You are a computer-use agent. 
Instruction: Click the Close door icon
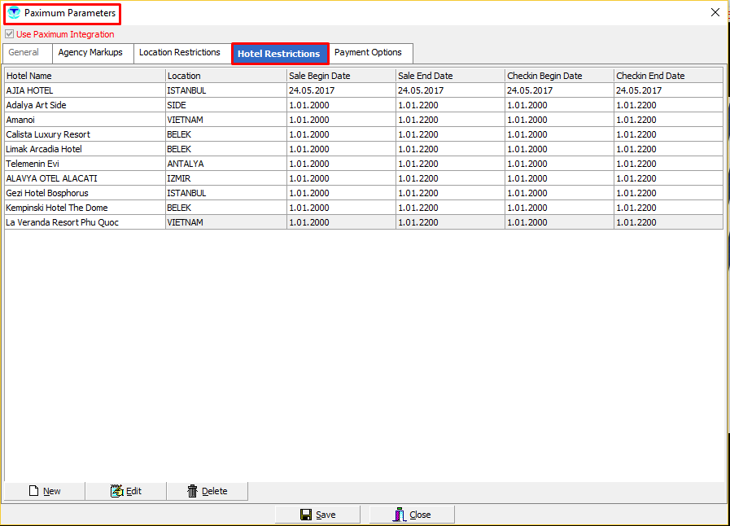[x=399, y=515]
